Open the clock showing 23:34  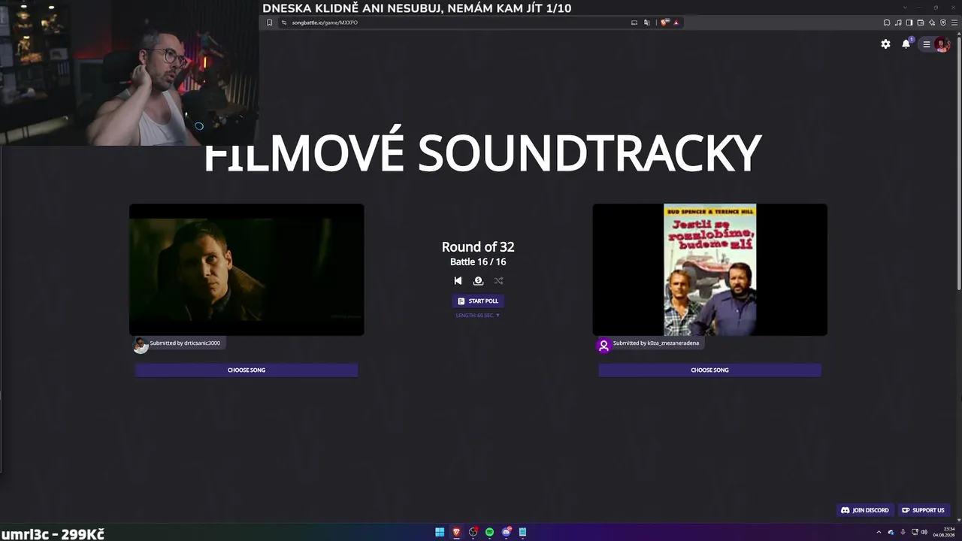(944, 532)
